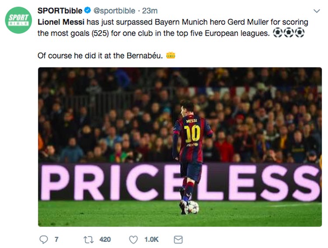Click the retweet arrows icon
Viewport: 328px width, 248px height.
click(88, 240)
